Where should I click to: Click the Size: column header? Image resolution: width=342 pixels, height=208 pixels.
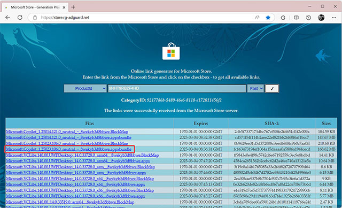click(x=327, y=124)
